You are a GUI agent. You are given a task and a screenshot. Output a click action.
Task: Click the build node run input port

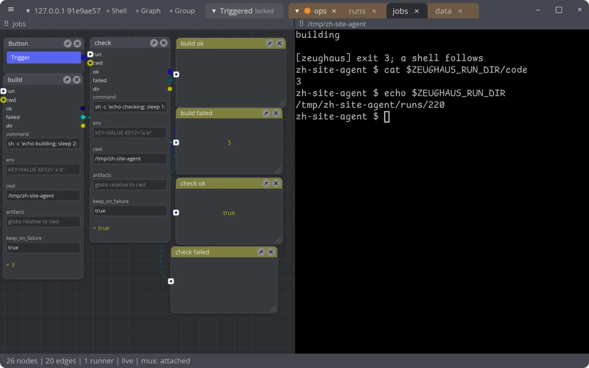(x=3, y=91)
